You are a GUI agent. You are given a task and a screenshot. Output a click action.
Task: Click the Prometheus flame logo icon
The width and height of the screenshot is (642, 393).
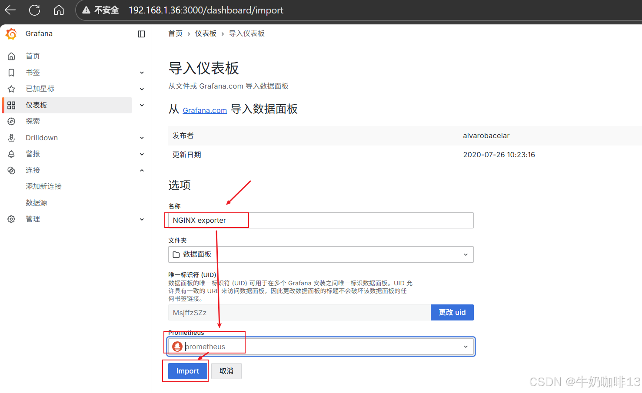[x=177, y=347]
